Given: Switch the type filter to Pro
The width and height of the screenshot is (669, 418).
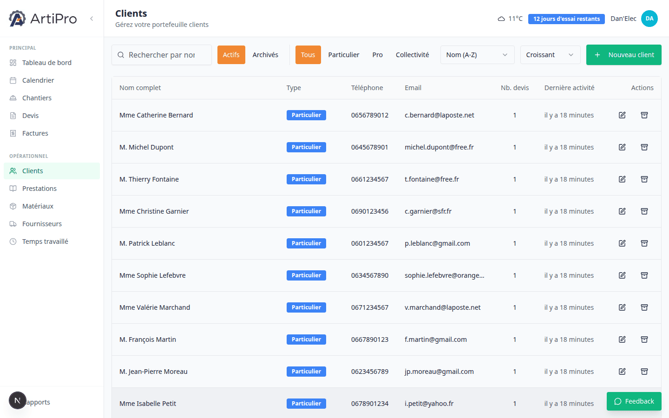Looking at the screenshot, I should 377,54.
